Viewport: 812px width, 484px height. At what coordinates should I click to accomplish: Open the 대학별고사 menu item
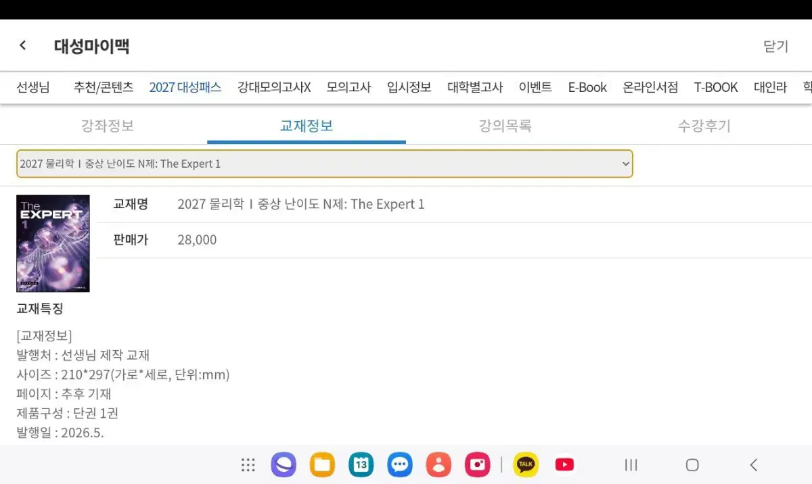(475, 87)
